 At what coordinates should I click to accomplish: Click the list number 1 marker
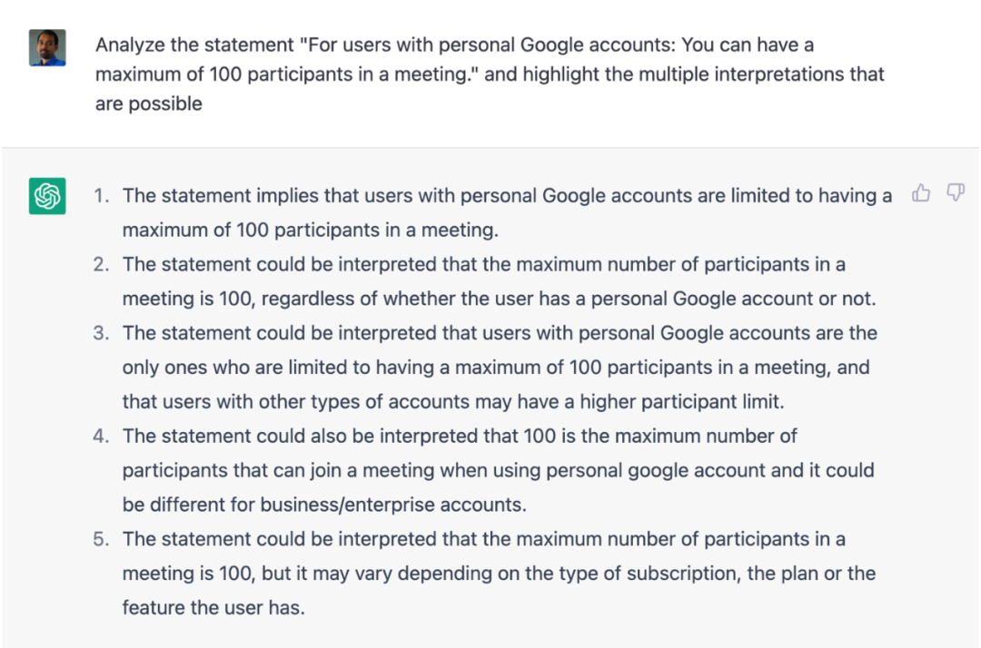[x=102, y=196]
